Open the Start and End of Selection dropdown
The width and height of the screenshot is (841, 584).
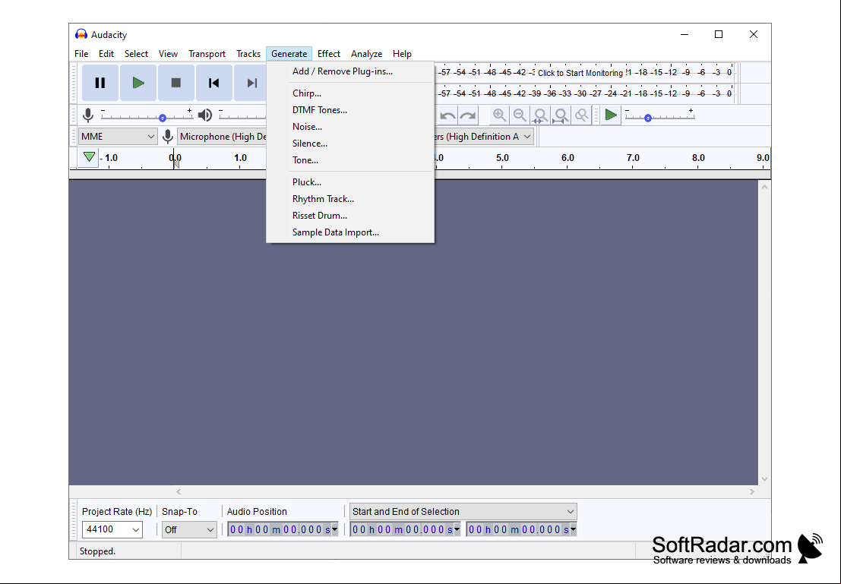(463, 512)
